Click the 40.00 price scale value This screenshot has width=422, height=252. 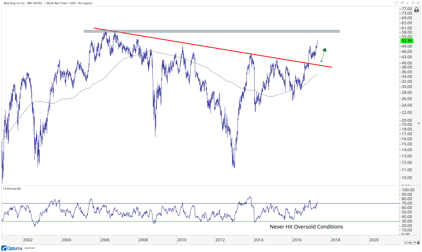pos(407,63)
